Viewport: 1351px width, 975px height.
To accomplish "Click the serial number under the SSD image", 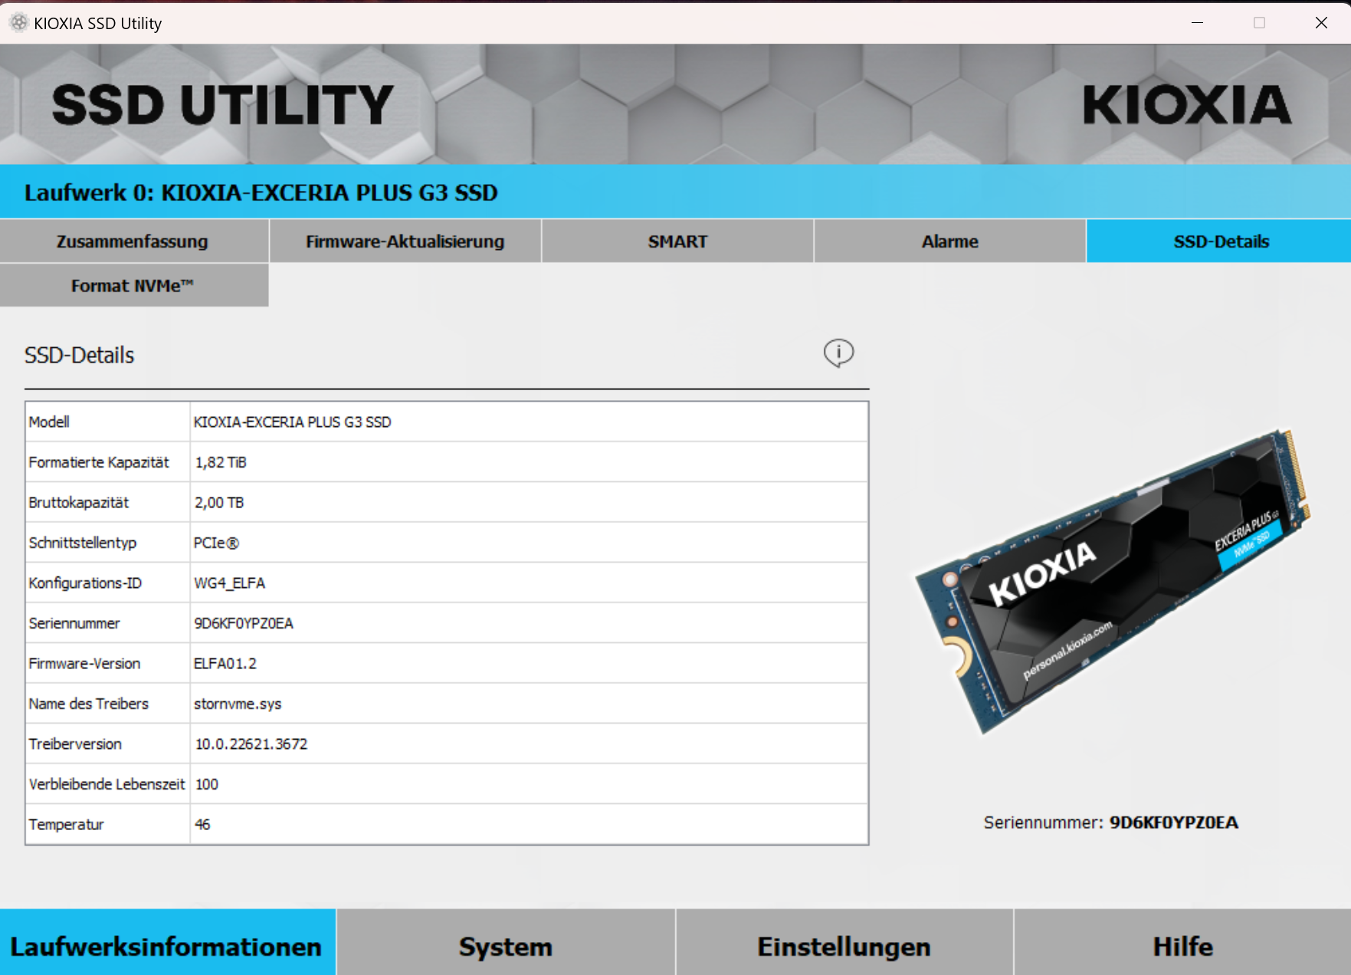I will point(1173,822).
